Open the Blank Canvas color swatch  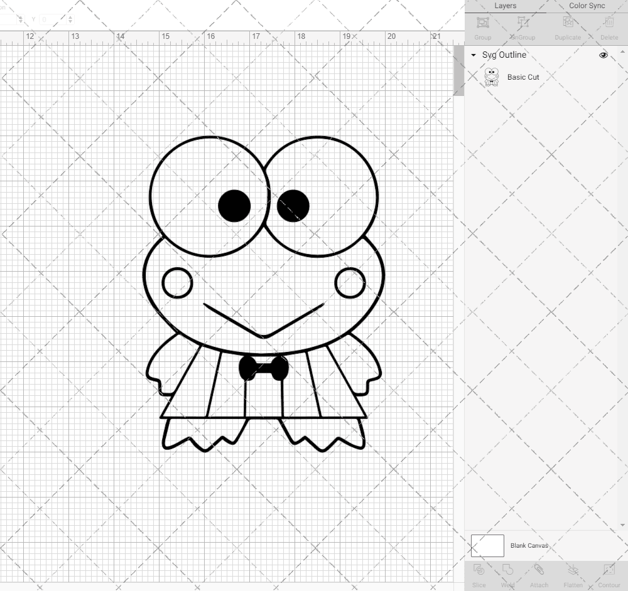click(487, 545)
